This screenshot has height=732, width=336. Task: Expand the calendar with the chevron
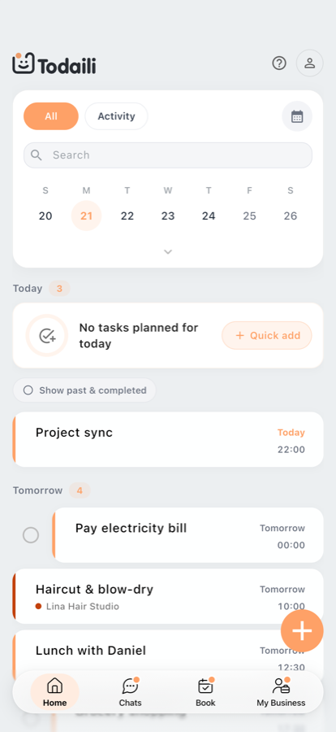tap(168, 252)
